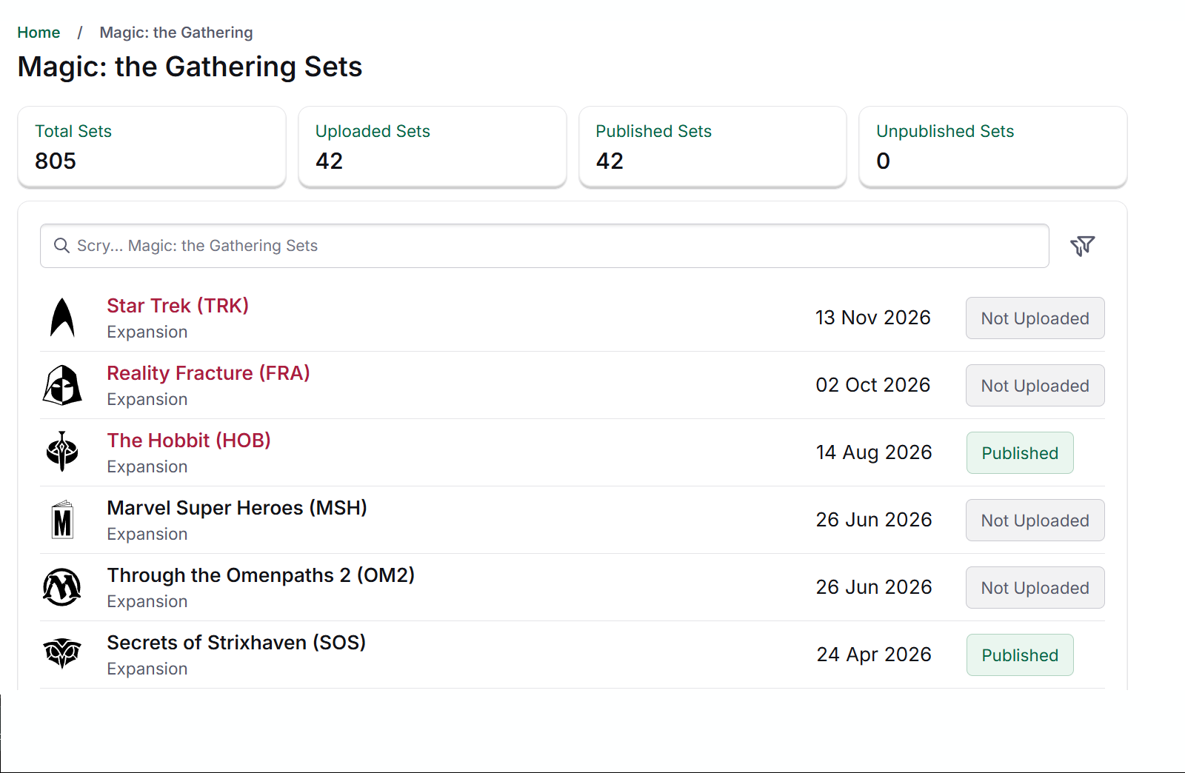
Task: Click Not Uploaded button for Reality Fracture
Action: (1035, 386)
